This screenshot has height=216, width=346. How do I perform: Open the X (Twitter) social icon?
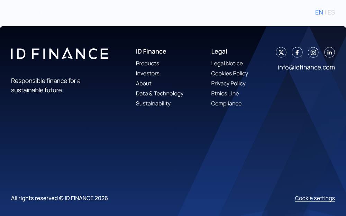point(281,53)
